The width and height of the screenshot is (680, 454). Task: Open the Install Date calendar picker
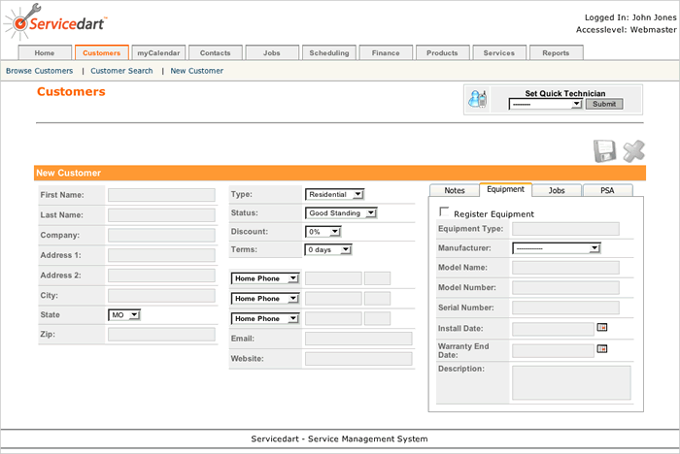coord(602,329)
